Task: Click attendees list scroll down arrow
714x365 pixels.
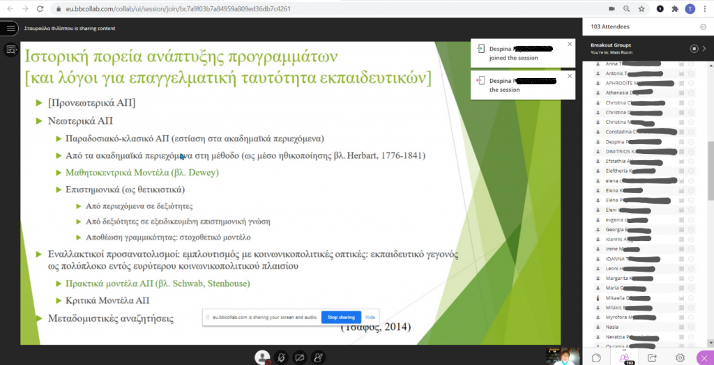Action: (x=711, y=343)
